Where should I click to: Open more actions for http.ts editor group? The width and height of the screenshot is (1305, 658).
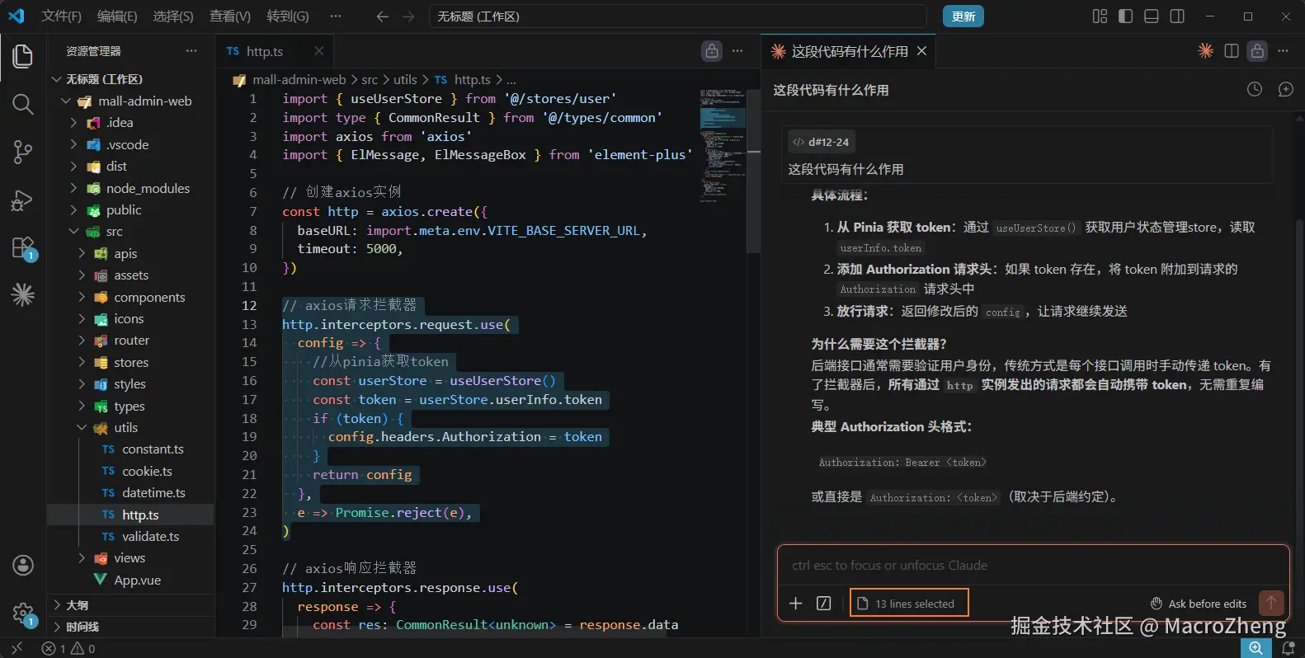(737, 51)
